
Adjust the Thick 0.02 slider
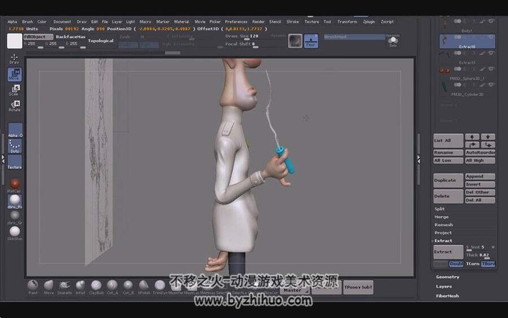click(480, 255)
